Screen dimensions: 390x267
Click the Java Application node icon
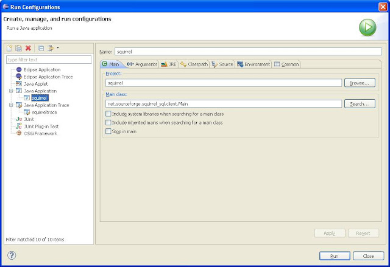[19, 91]
